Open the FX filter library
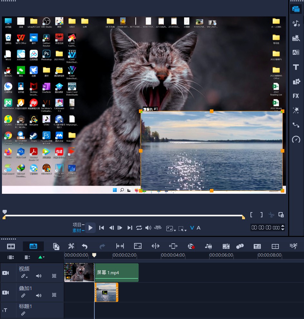 pyautogui.click(x=296, y=96)
